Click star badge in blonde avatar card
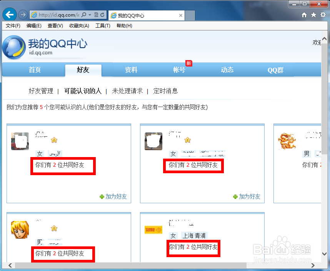 pyautogui.click(x=54, y=229)
